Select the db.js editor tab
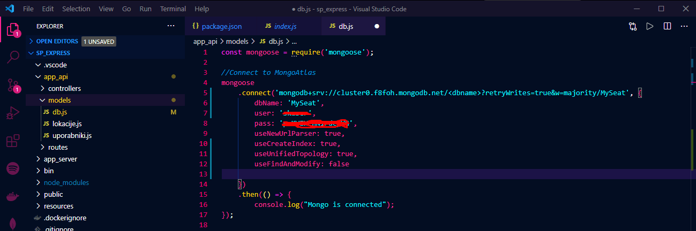This screenshot has width=696, height=231. coord(353,26)
